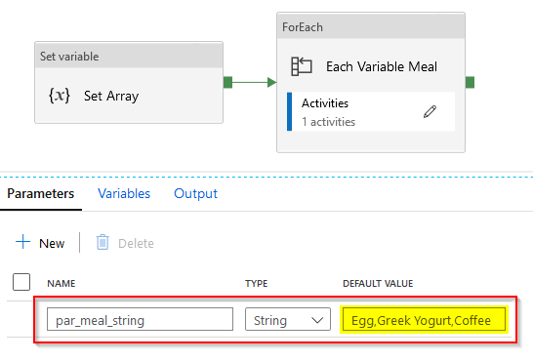
Task: Select the Each Variable Meal activity title
Action: [382, 66]
